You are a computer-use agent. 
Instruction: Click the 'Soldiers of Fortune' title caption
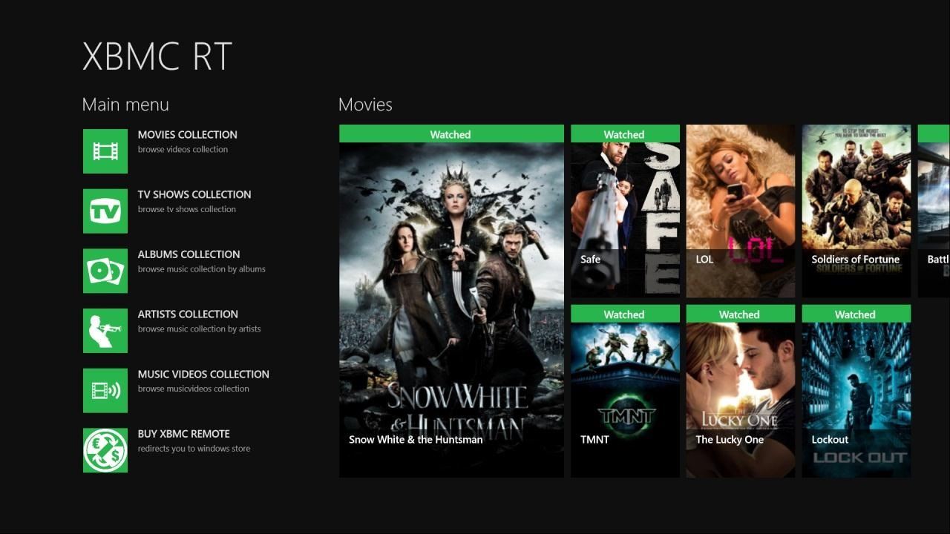tap(855, 260)
